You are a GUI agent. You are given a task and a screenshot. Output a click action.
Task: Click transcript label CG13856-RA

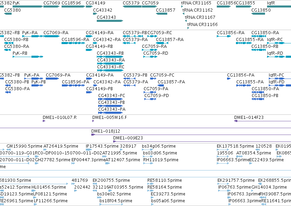pyautogui.click(x=231, y=33)
